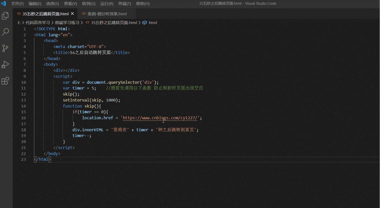The image size is (380, 208).
Task: Click the VS Code logo icon
Action: [3, 3]
